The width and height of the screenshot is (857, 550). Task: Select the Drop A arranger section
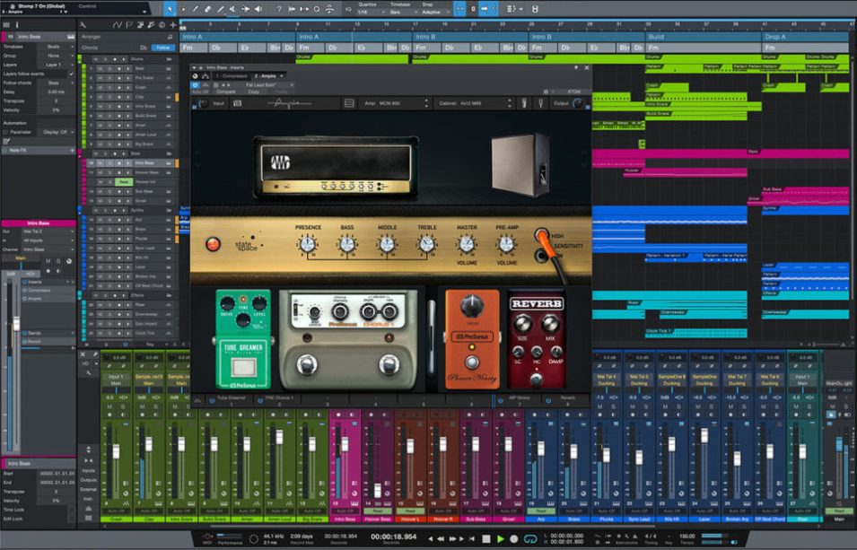point(806,37)
